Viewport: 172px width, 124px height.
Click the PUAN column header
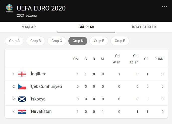pos(159,59)
